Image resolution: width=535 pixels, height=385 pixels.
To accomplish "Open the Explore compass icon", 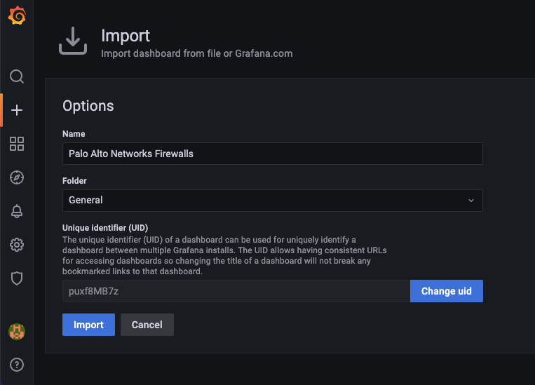I will (x=17, y=177).
